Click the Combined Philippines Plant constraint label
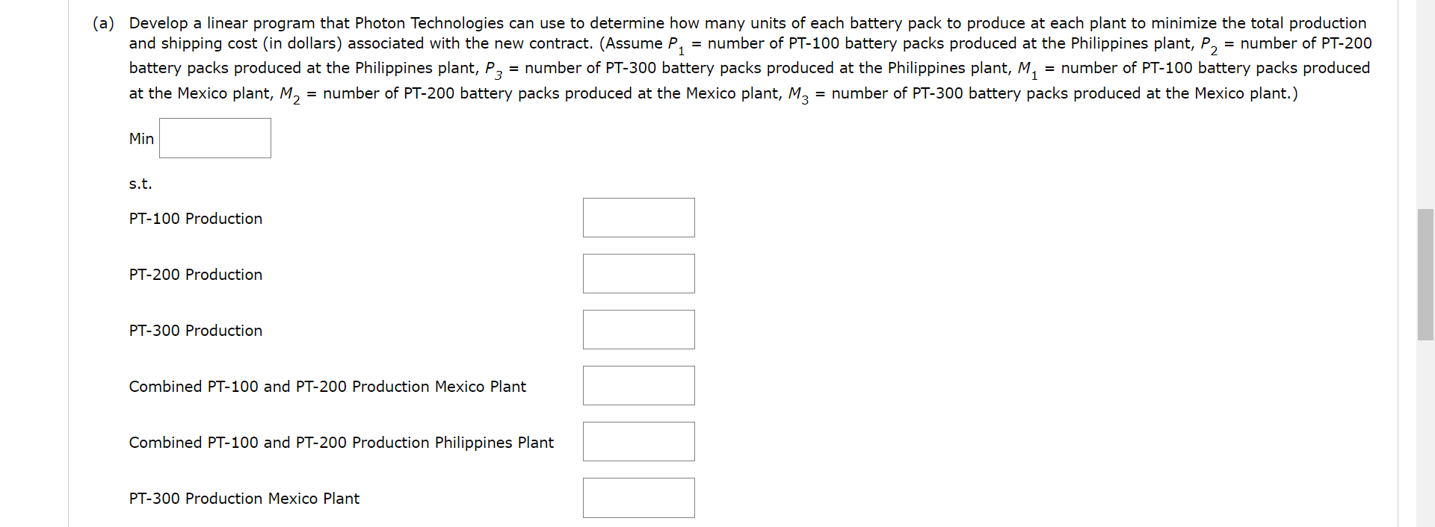This screenshot has height=527, width=1435. click(x=341, y=443)
